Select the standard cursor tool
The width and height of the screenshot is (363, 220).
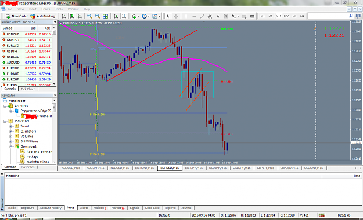coord(168,16)
